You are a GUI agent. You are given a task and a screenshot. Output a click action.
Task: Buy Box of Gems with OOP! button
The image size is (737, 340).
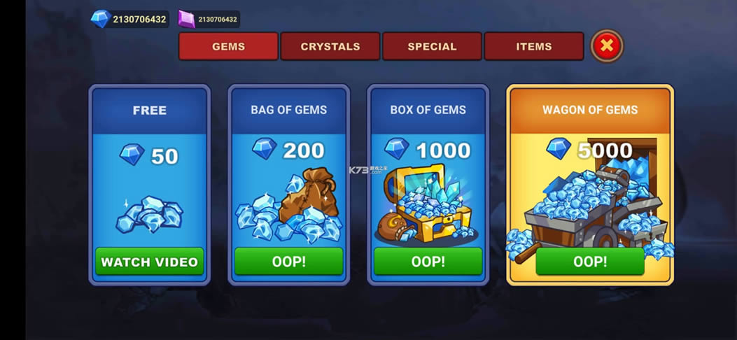click(428, 261)
